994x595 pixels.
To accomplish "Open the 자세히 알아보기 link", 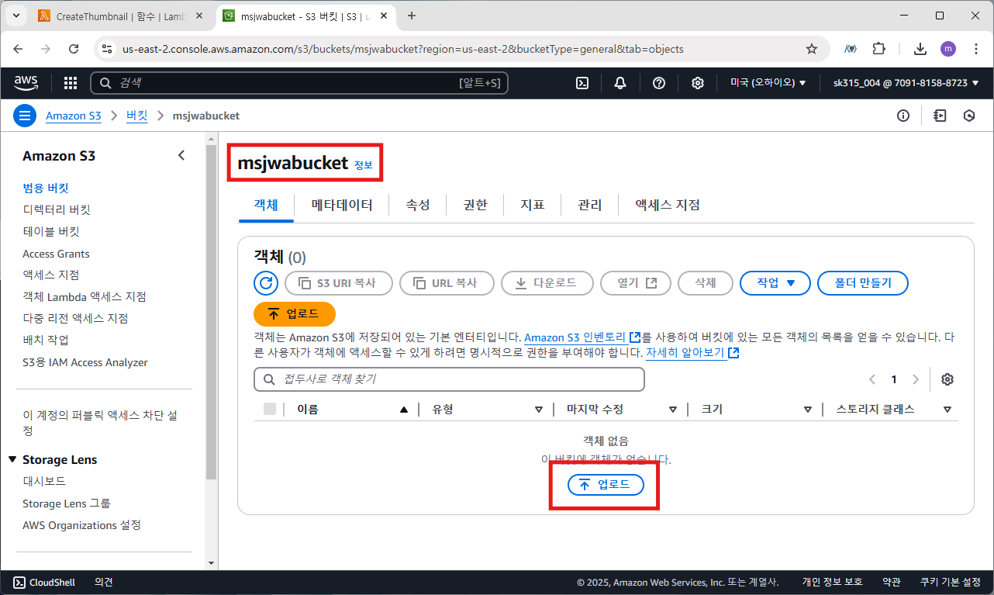I will click(x=692, y=353).
